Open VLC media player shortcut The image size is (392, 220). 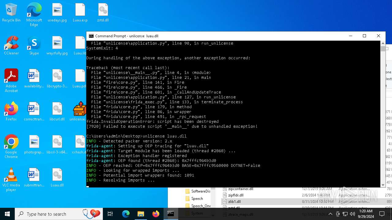click(11, 179)
